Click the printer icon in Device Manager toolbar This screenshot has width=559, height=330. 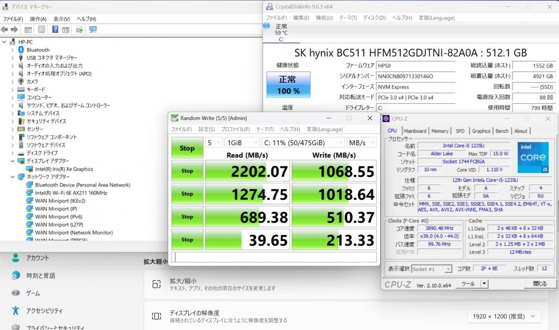pyautogui.click(x=79, y=30)
